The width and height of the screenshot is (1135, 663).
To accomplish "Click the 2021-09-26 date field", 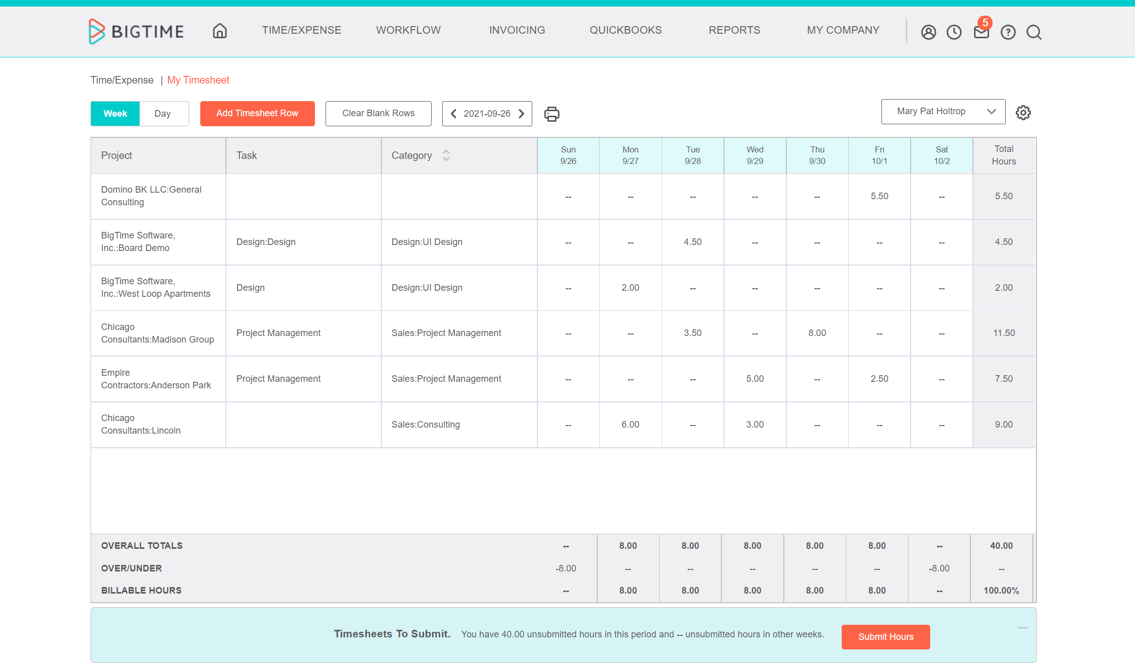I will coord(487,114).
